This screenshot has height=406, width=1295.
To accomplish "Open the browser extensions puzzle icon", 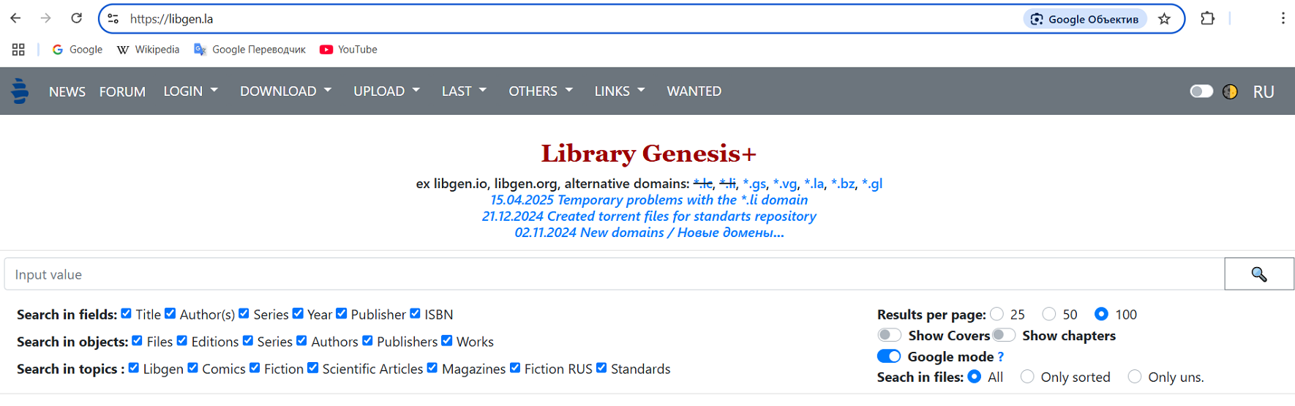I will coord(1208,18).
